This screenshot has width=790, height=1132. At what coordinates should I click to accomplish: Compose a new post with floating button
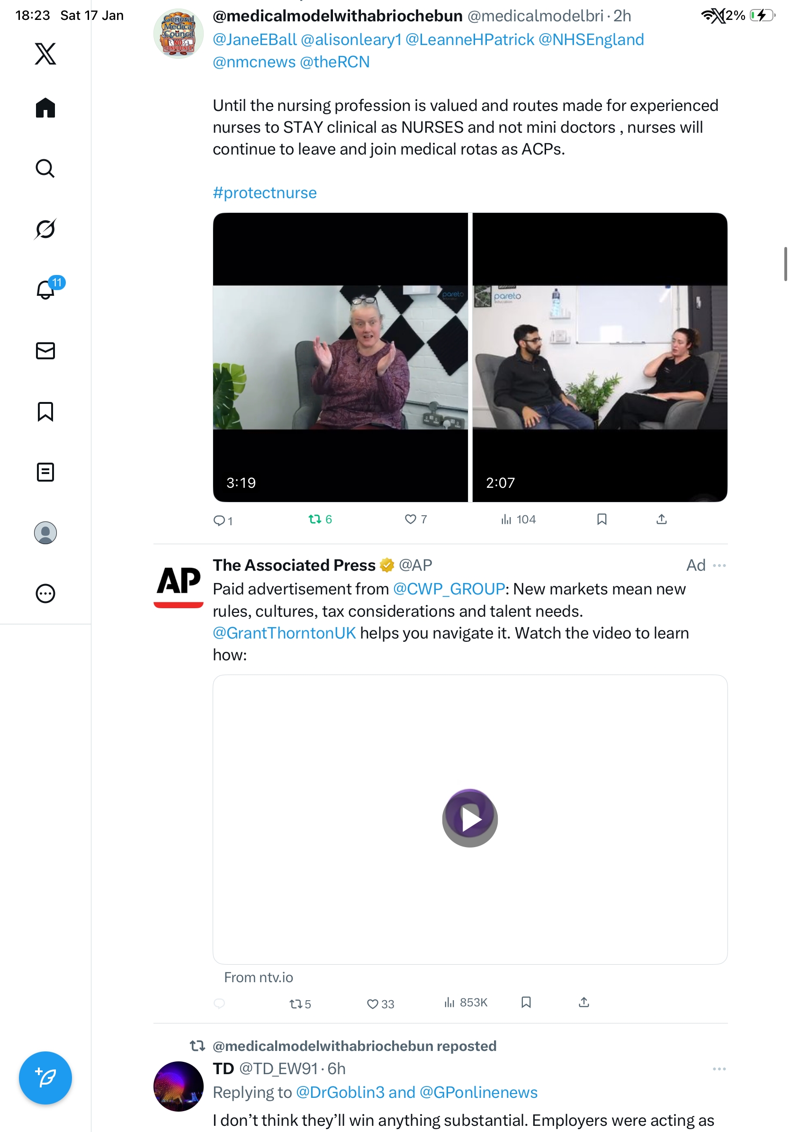(x=45, y=1078)
